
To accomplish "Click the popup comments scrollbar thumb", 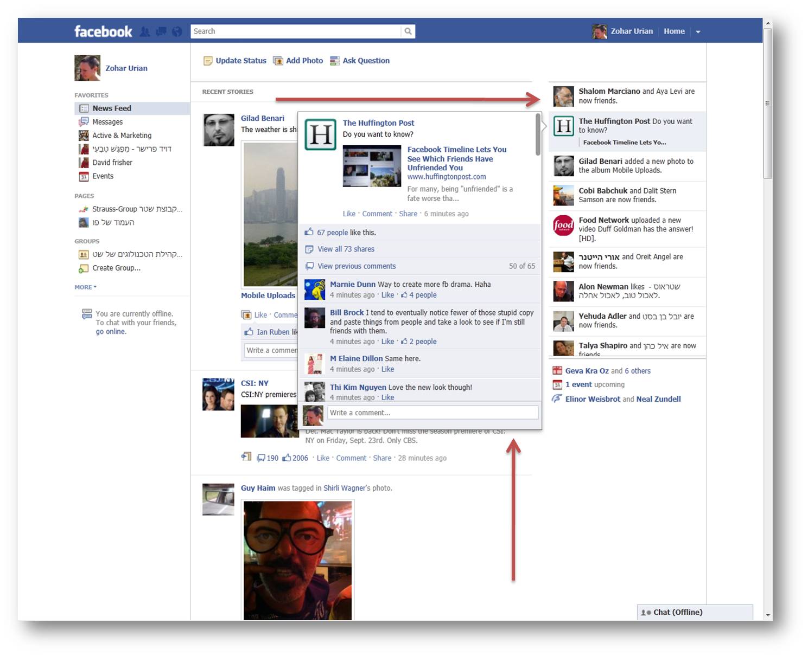I will pyautogui.click(x=538, y=133).
